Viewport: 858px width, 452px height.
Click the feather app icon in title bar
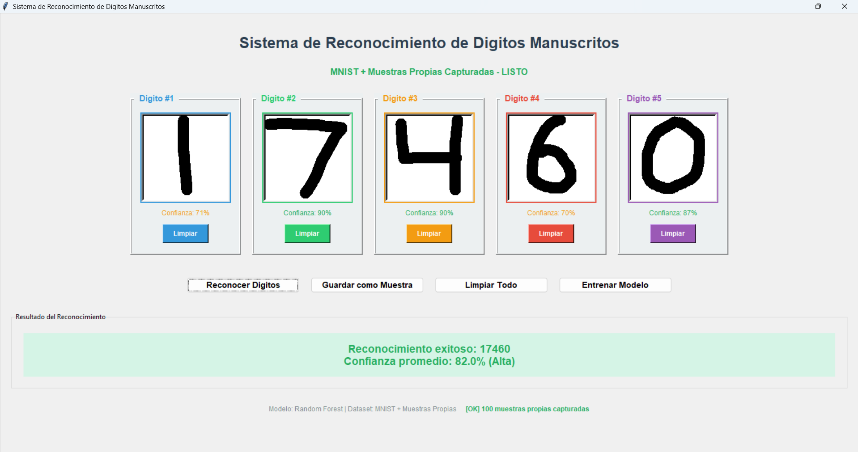[x=5, y=6]
